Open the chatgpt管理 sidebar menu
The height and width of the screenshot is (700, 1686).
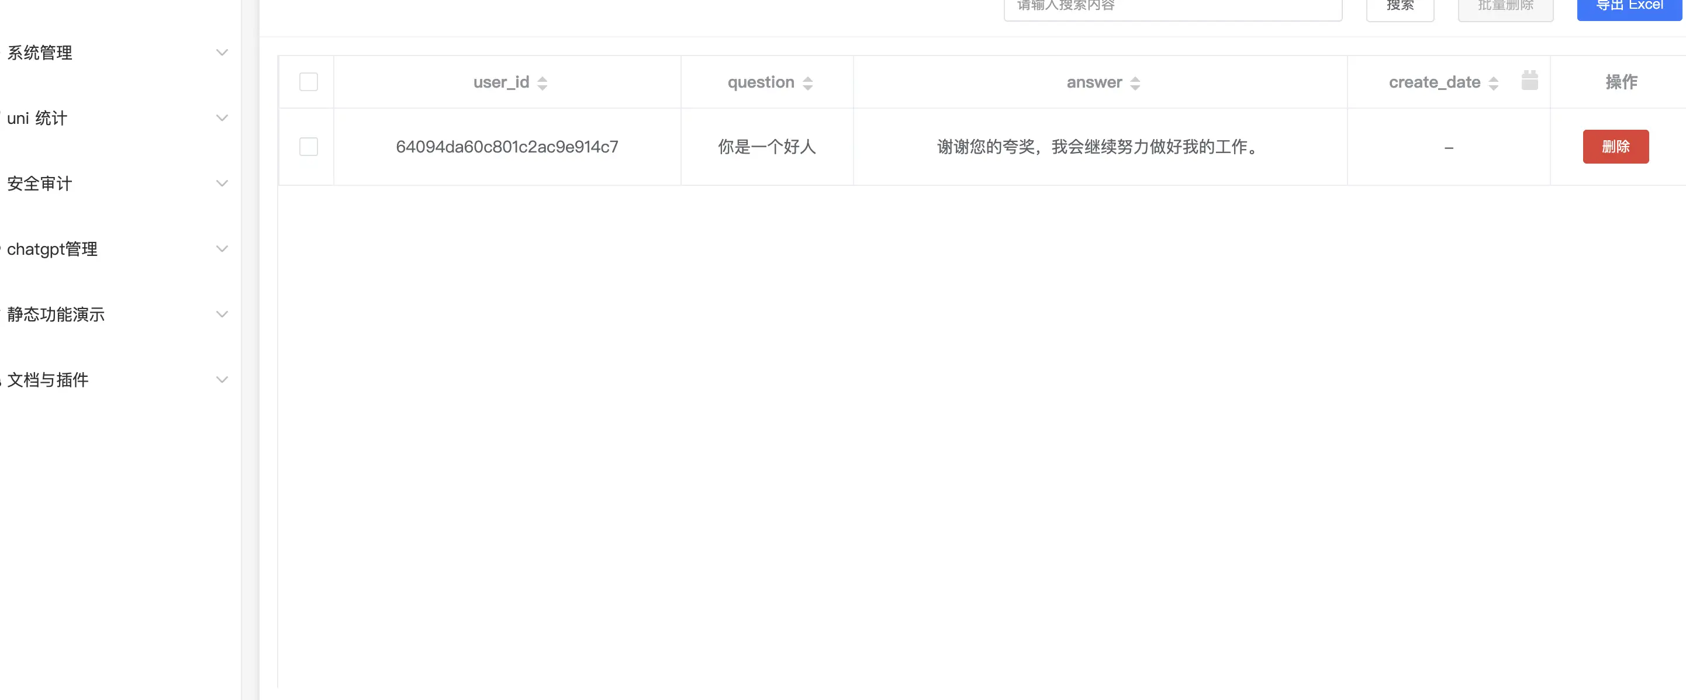coord(53,248)
